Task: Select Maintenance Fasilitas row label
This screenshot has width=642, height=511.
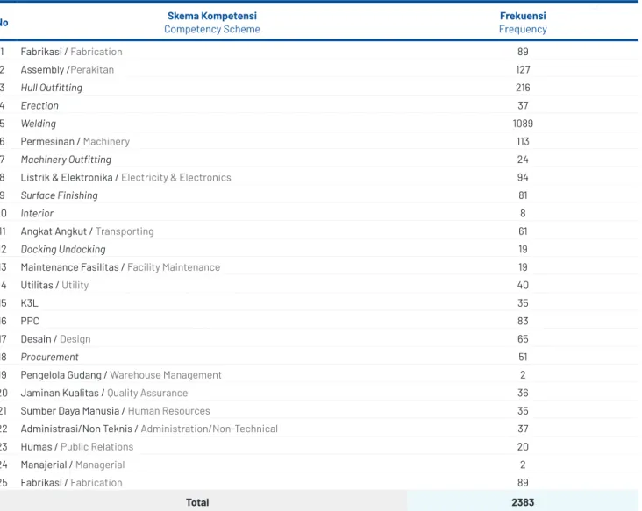Action: [120, 267]
